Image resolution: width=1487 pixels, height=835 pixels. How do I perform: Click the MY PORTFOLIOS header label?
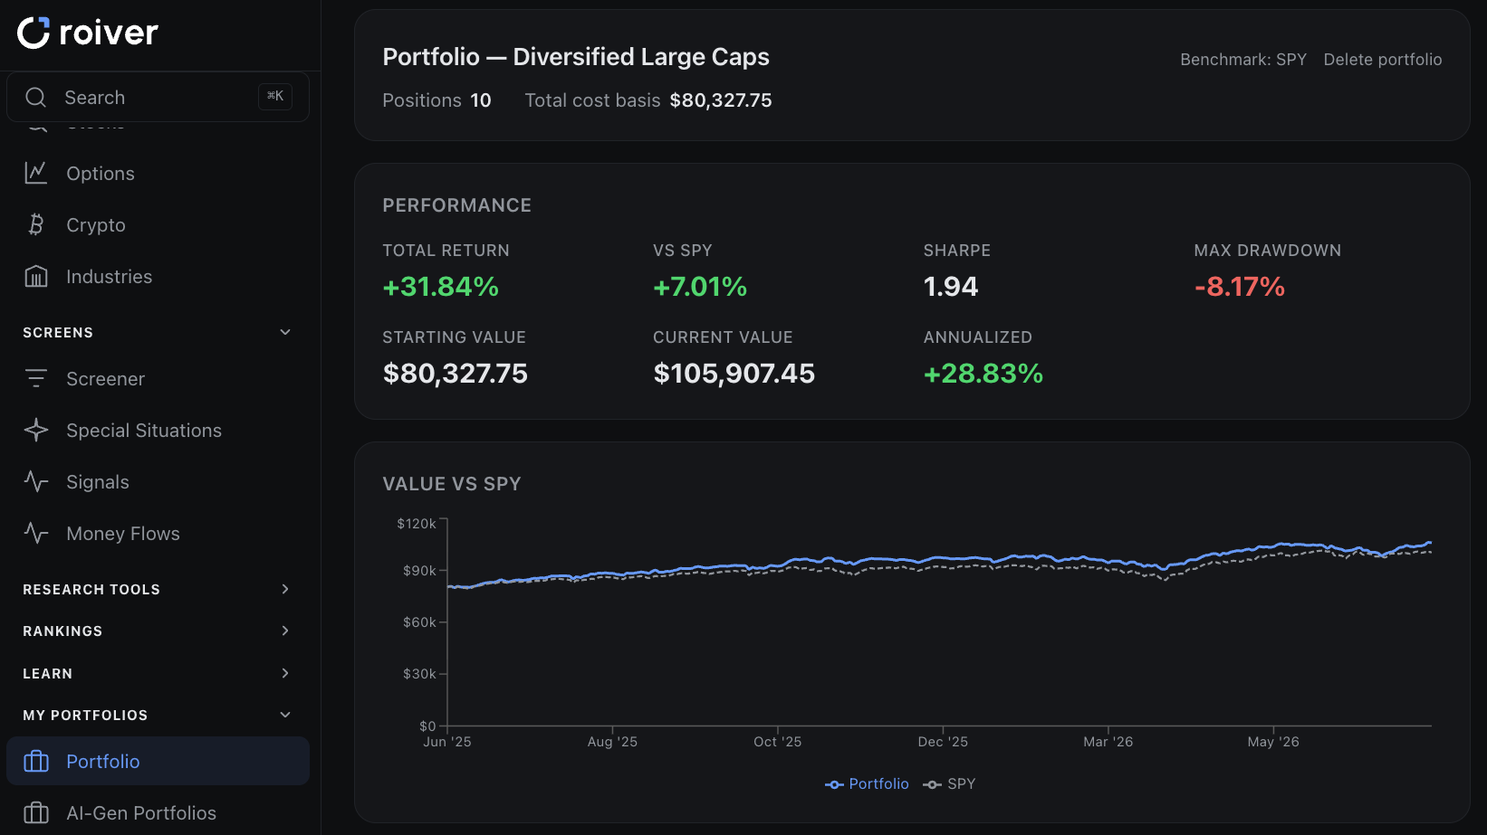[x=85, y=715]
